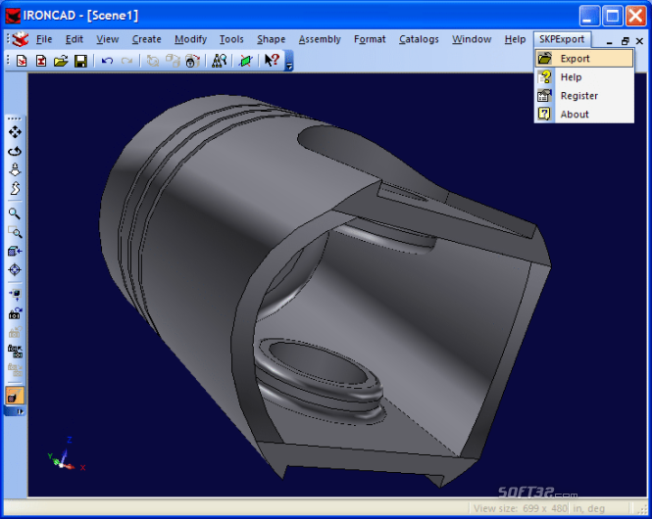
Task: Minimize the Scene1 document window
Action: pyautogui.click(x=610, y=41)
